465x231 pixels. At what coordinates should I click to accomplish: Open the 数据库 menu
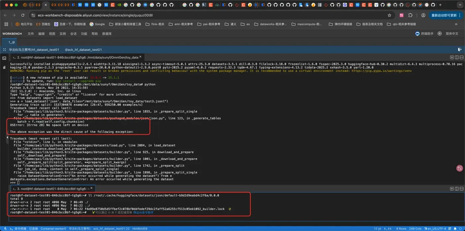click(107, 34)
